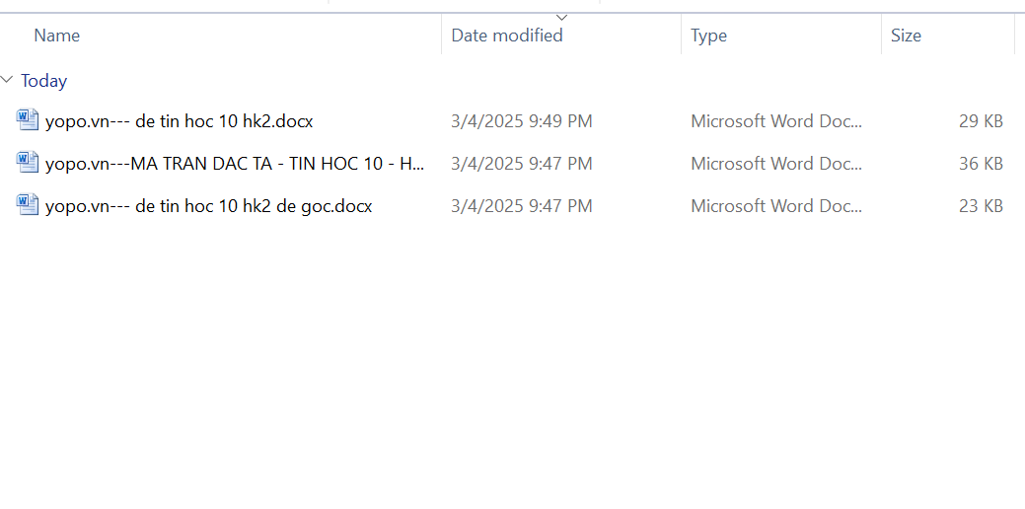Screen dimensions: 1025x509
Task: Select the 'MA TRAN DAC TA - TIN HOC 10' file name
Action: 235,164
